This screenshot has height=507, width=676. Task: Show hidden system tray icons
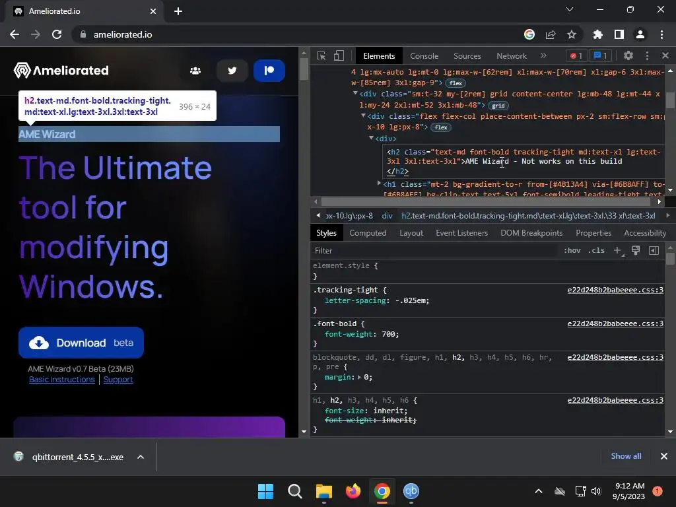[x=539, y=491]
